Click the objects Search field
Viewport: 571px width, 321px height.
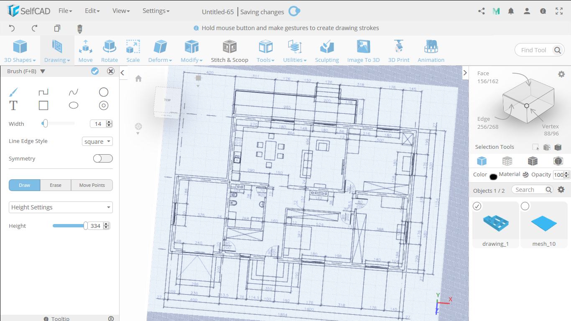[533, 190]
